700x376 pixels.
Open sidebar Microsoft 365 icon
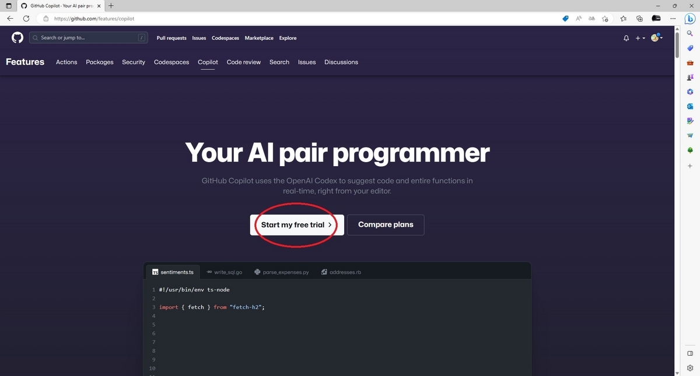pyautogui.click(x=690, y=92)
